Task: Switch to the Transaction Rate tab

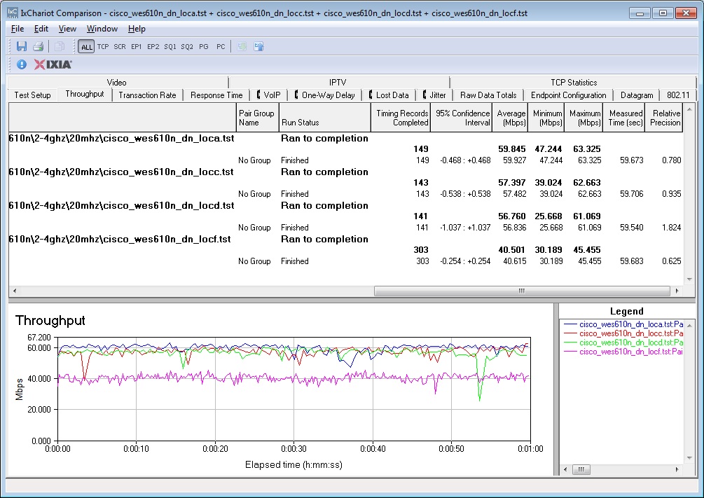Action: [147, 95]
